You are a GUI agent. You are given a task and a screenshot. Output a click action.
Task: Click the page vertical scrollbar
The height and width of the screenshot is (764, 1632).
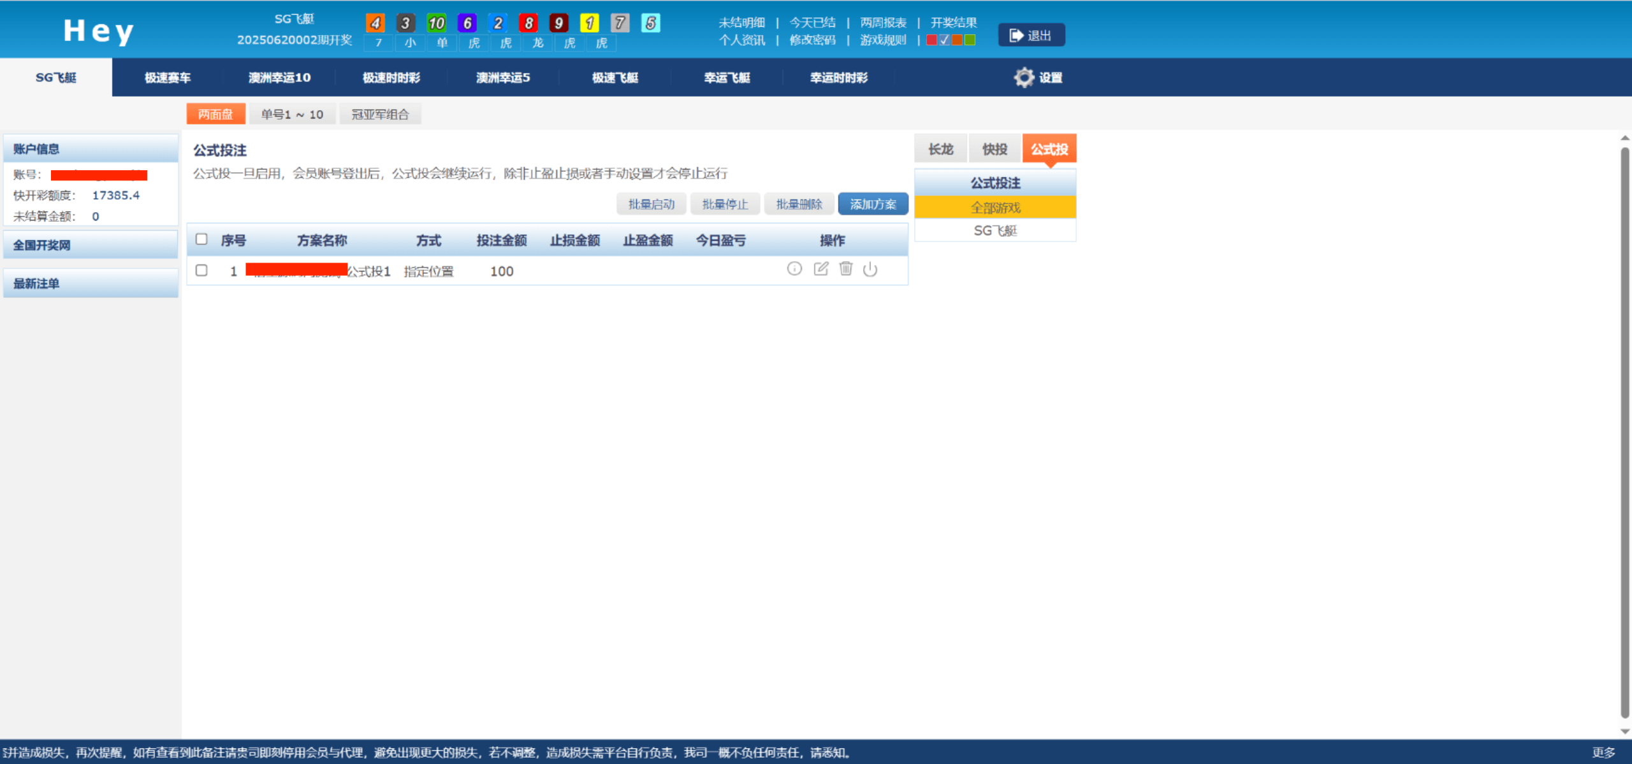click(1625, 433)
